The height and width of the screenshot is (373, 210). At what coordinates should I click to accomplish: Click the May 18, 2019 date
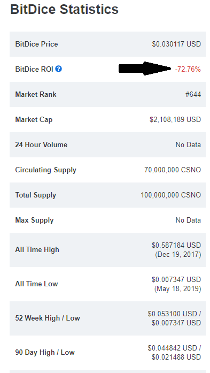[178, 289]
